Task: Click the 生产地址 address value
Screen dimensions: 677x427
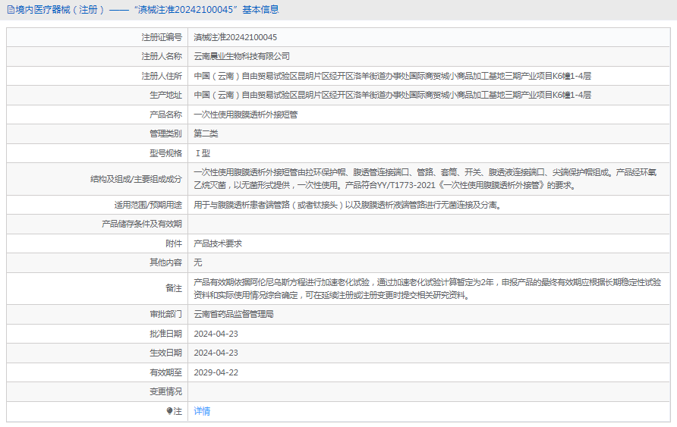Action: 392,95
